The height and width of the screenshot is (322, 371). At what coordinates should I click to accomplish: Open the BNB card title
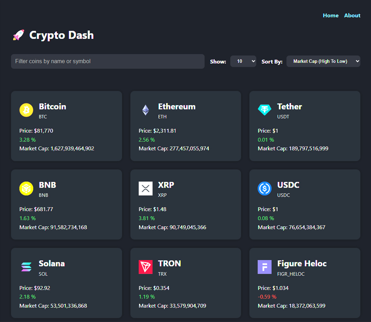click(x=47, y=185)
